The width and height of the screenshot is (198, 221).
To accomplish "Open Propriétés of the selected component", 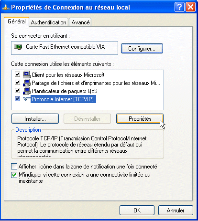I will coord(140,119).
